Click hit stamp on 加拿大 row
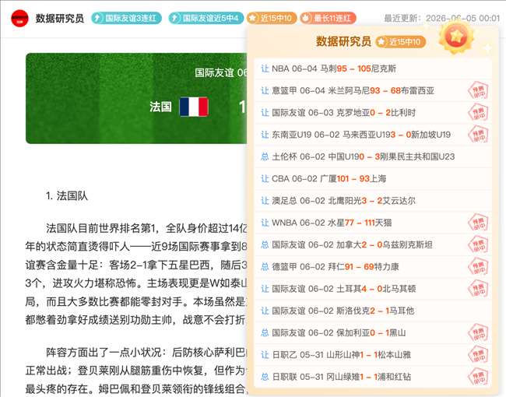Viewport: 506px width, 397px height. (x=478, y=245)
